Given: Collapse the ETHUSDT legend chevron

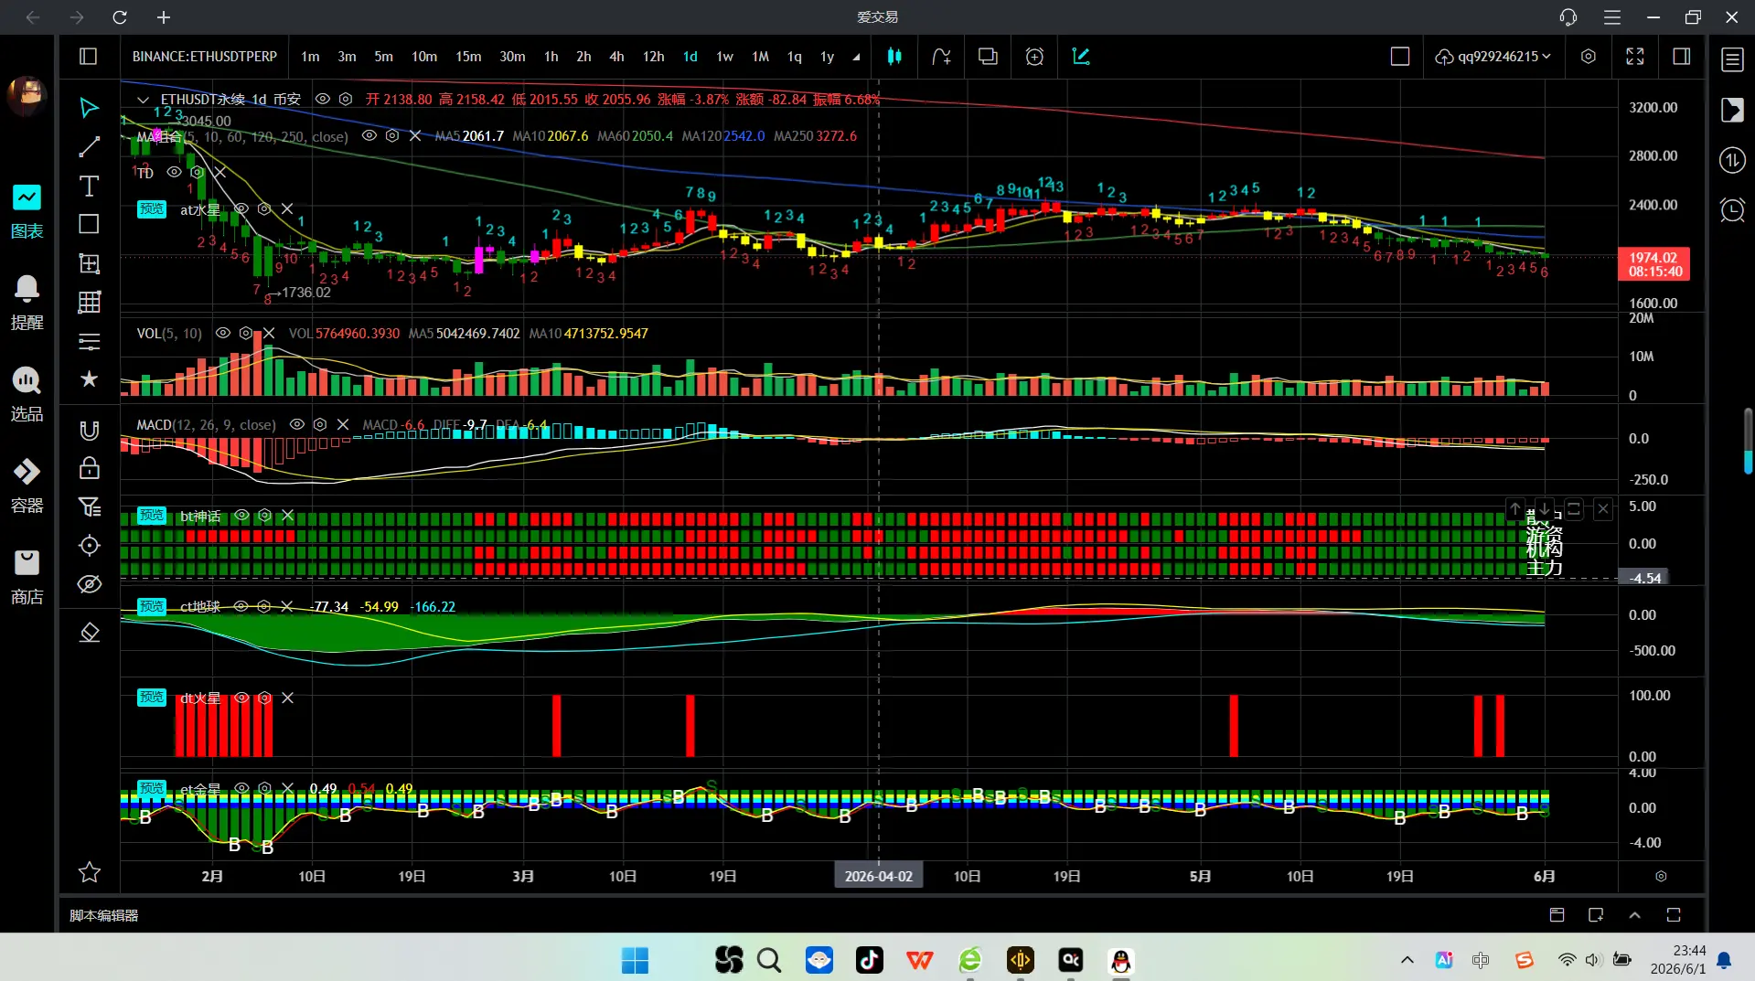Looking at the screenshot, I should coord(143,100).
